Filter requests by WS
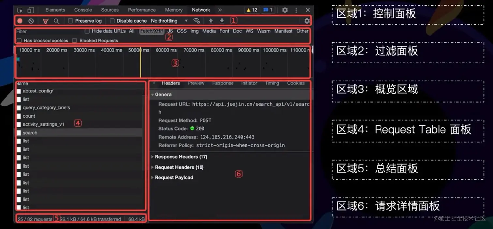This screenshot has width=493, height=229. click(249, 31)
